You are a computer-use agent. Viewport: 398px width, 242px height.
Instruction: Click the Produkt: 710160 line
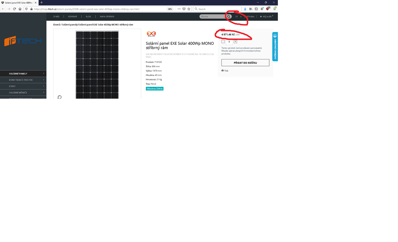click(x=154, y=62)
